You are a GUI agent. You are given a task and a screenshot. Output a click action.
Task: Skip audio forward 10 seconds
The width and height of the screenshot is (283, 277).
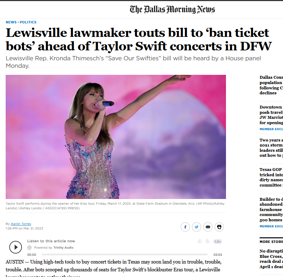[x=208, y=241]
